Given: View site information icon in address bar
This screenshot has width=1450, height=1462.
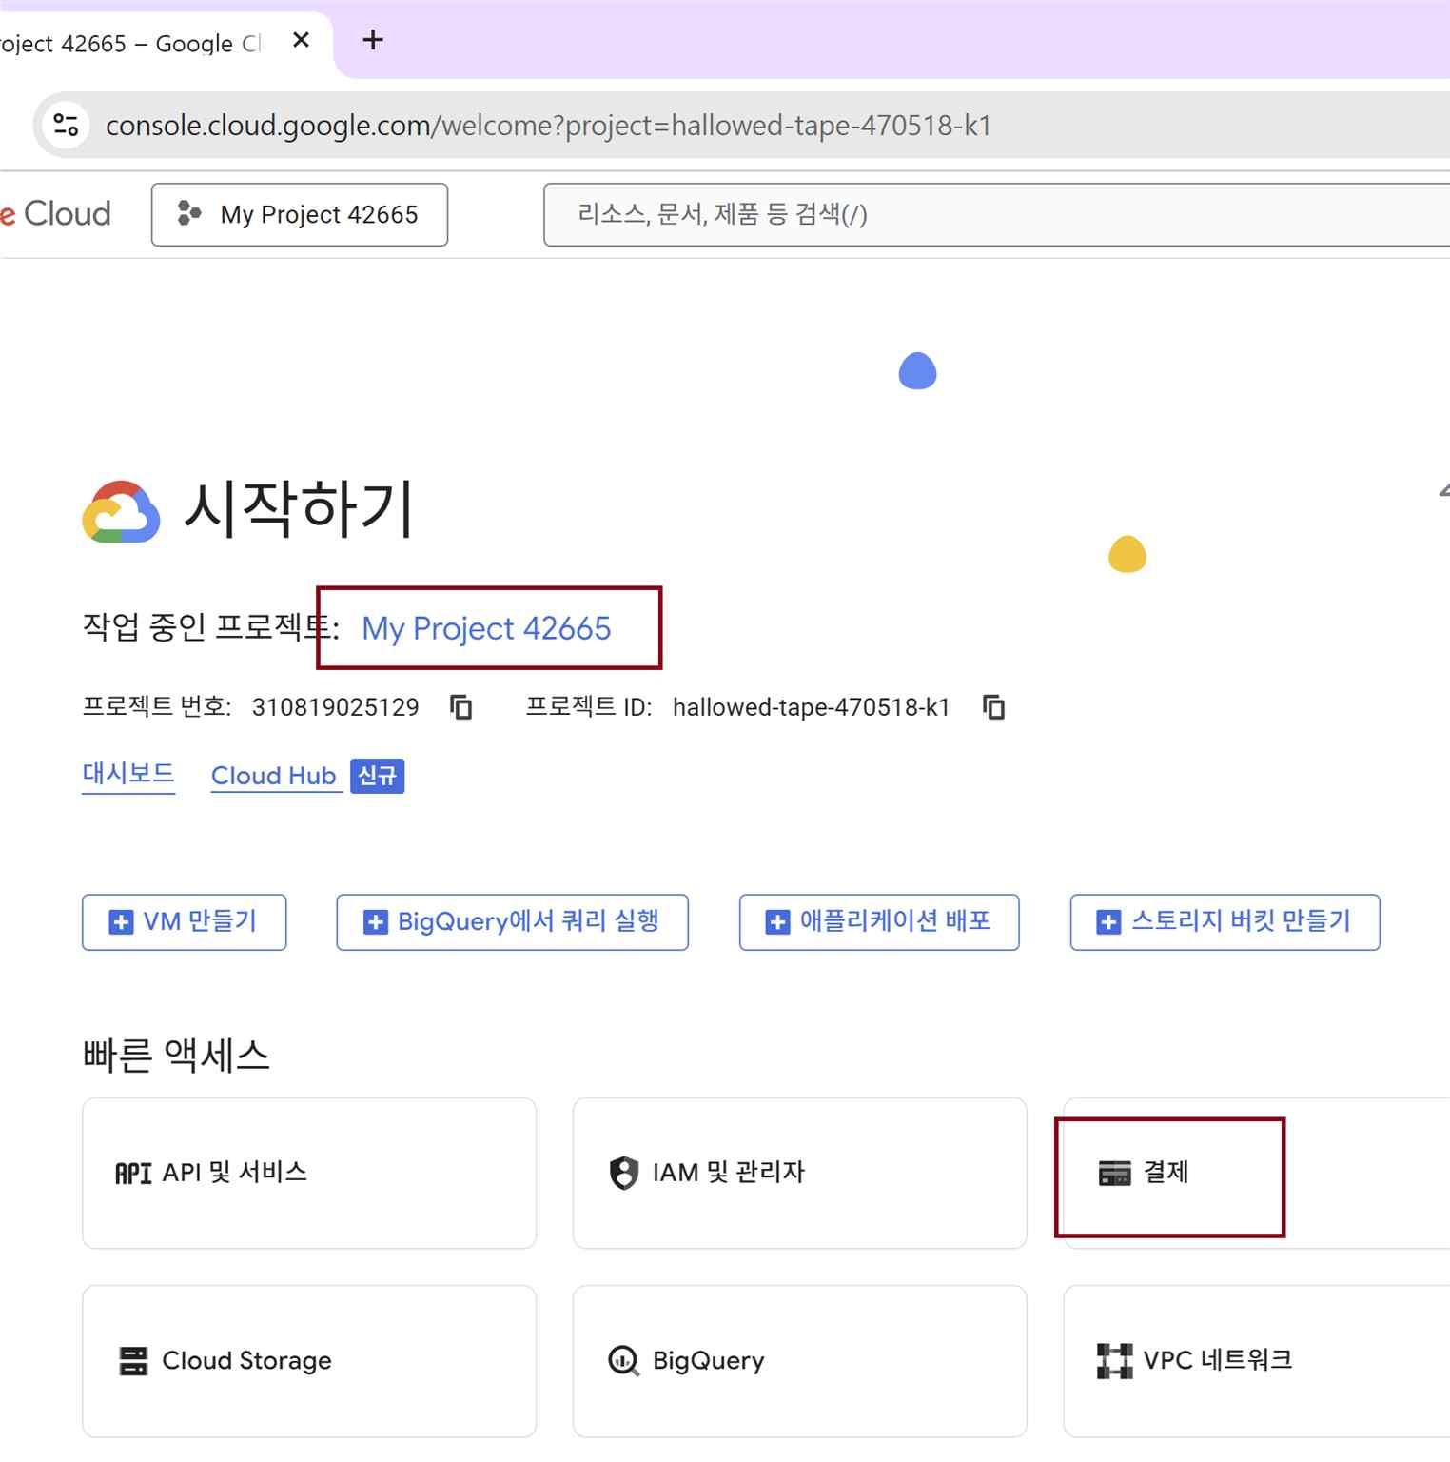Looking at the screenshot, I should [66, 125].
